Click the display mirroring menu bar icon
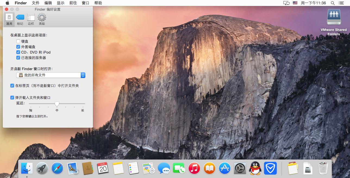Screen dimensions: 350x178 coord(286,3)
